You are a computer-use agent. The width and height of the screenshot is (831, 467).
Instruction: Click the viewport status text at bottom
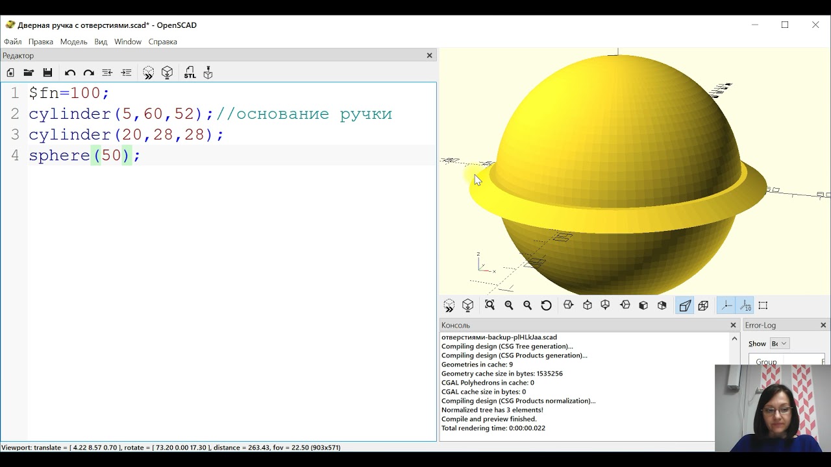click(171, 448)
